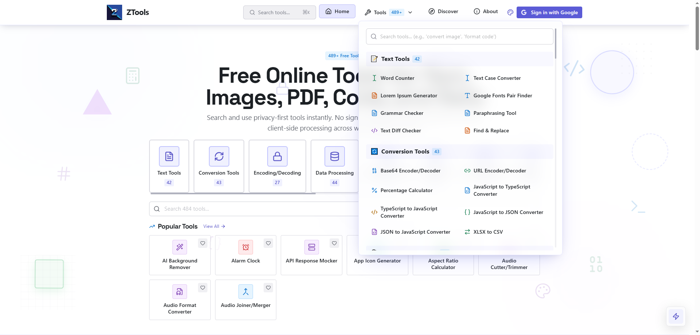The width and height of the screenshot is (700, 335).
Task: Open the Percentage Calculator tool
Action: [406, 190]
